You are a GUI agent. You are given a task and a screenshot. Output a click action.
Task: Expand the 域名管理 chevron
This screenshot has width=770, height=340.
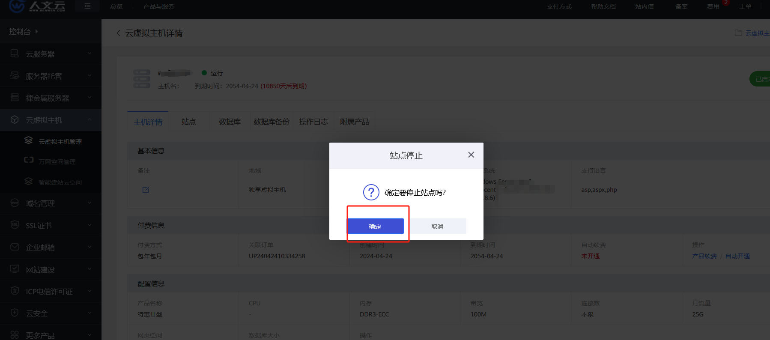point(90,203)
